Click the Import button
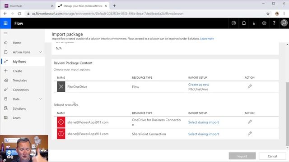 click(242, 156)
